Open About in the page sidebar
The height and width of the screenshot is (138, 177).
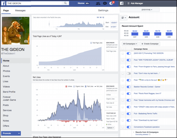[x=6, y=66]
